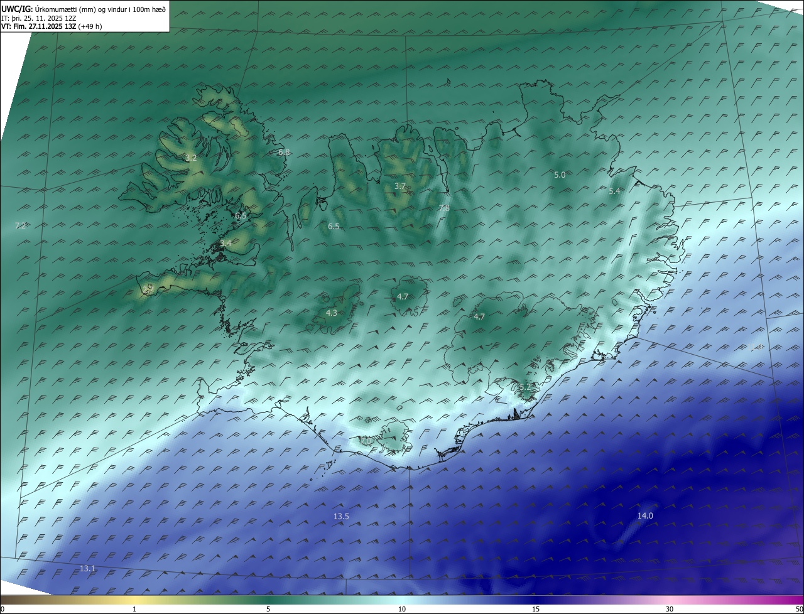
Task: Click the 13.1 value on the map
Action: pyautogui.click(x=88, y=569)
